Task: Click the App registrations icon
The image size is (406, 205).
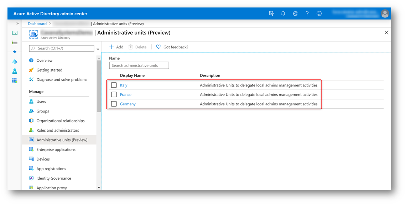Action: pos(31,168)
